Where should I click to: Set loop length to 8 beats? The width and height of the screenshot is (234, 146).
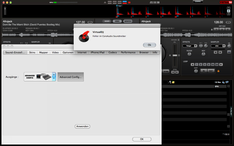[x=209, y=65]
